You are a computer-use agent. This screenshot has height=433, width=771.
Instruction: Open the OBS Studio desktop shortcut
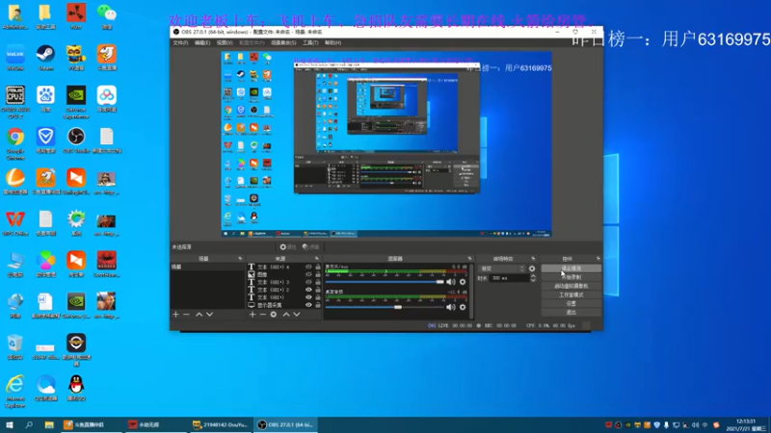[76, 140]
